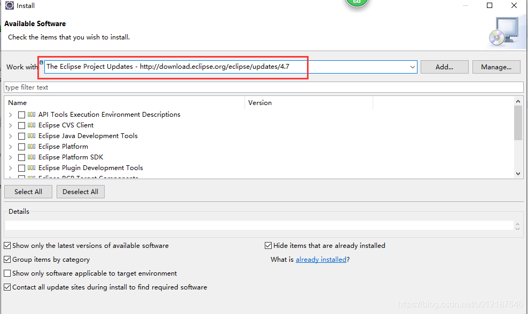The height and width of the screenshot is (314, 528).
Task: Click the Version column header
Action: coord(309,103)
